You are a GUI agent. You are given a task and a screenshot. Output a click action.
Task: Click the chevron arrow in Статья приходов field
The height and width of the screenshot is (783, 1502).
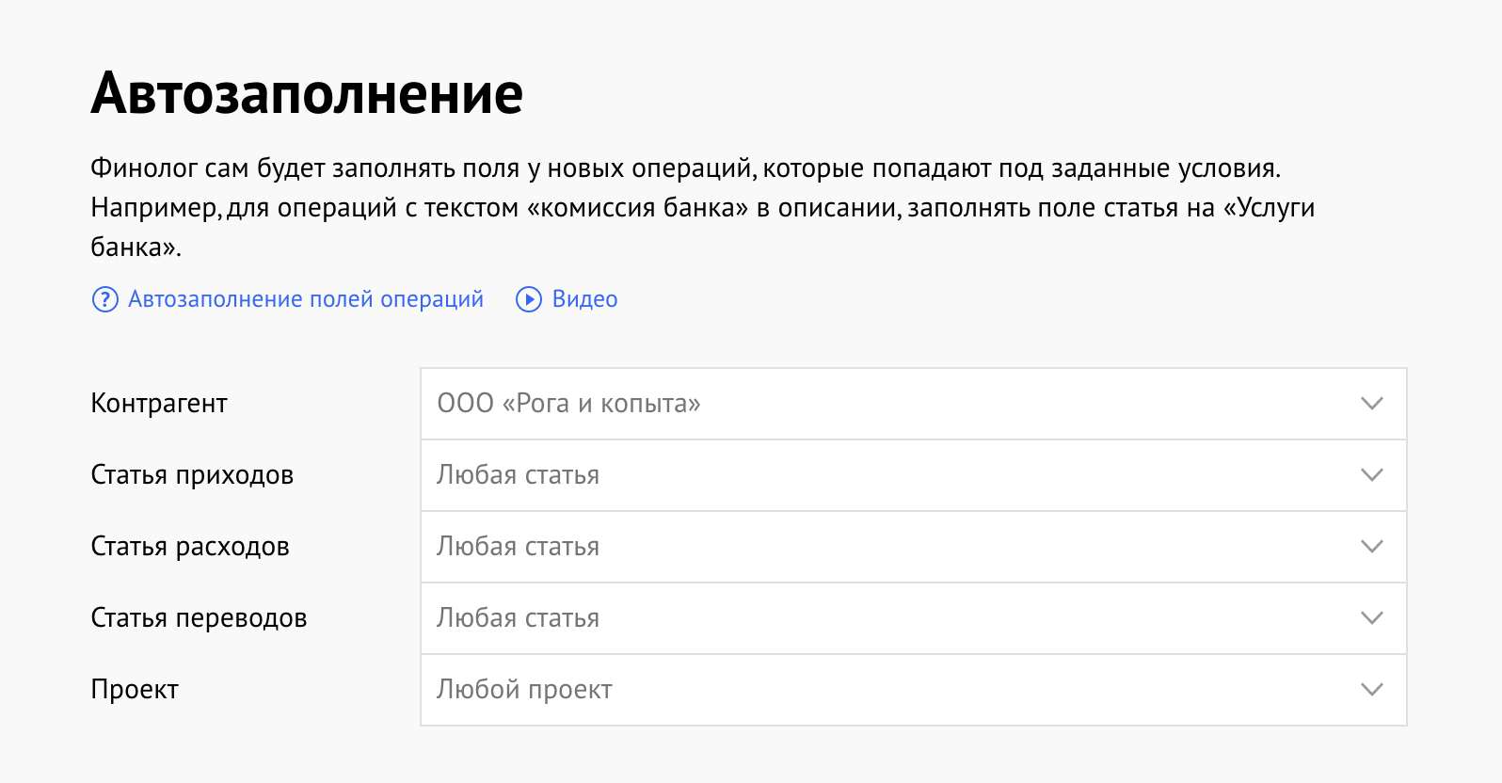1372,475
